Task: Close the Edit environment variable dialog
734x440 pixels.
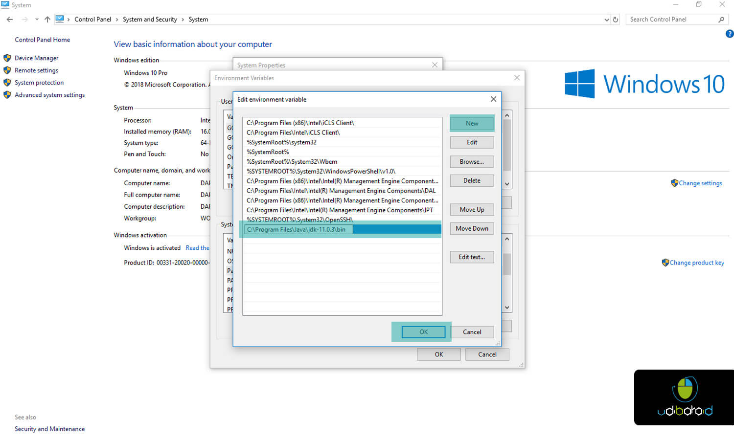Action: (x=493, y=99)
